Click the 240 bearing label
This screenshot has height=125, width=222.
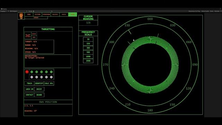point(112,89)
